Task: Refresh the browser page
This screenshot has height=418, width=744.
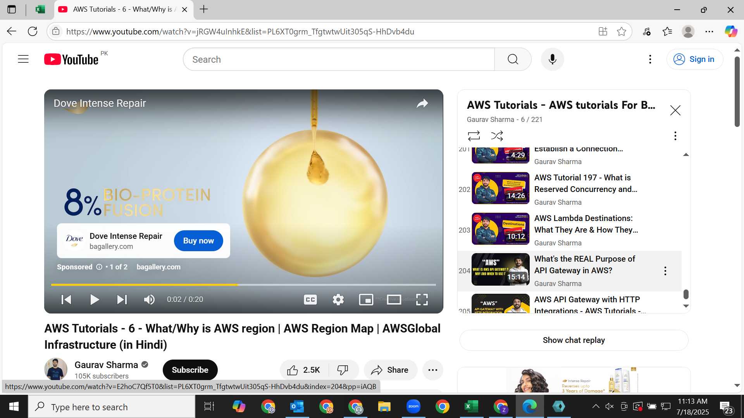Action: coord(33,31)
